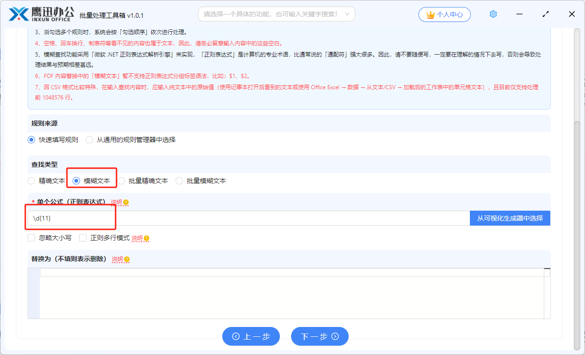Screen dimensions: 585x355
Task: Choose 批量模糊文本 as the search type
Action: (179, 181)
